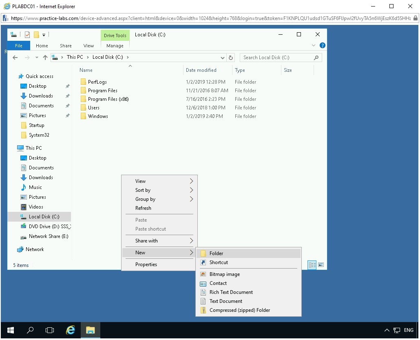This screenshot has width=420, height=340.
Task: Go up one level with the Up arrow
Action: [45, 58]
